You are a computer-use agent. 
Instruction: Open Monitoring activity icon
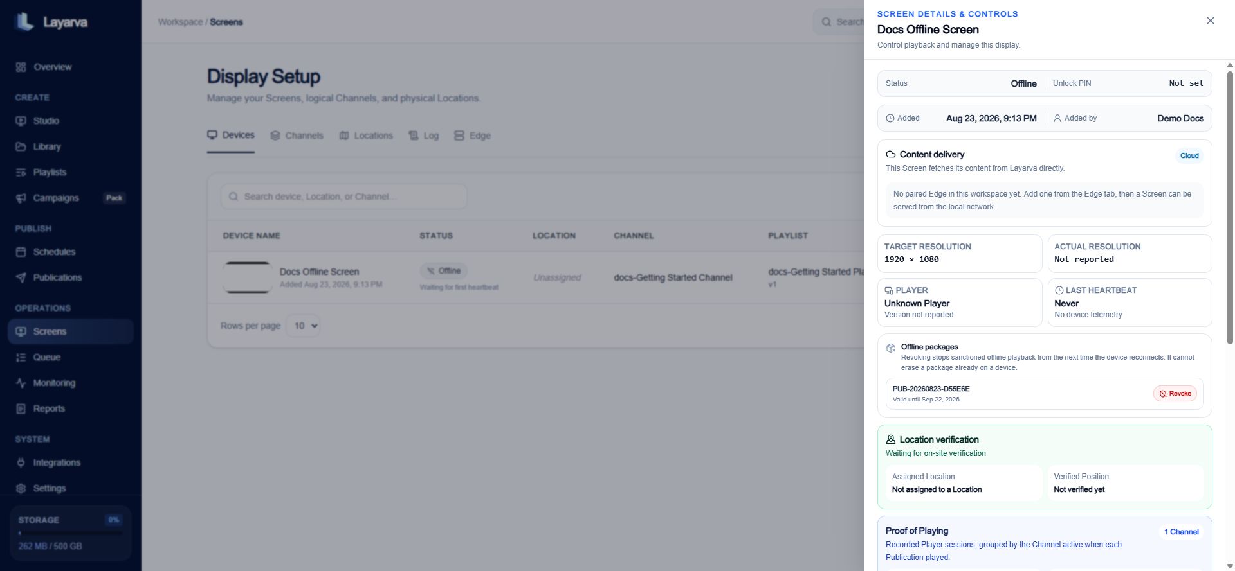[21, 383]
